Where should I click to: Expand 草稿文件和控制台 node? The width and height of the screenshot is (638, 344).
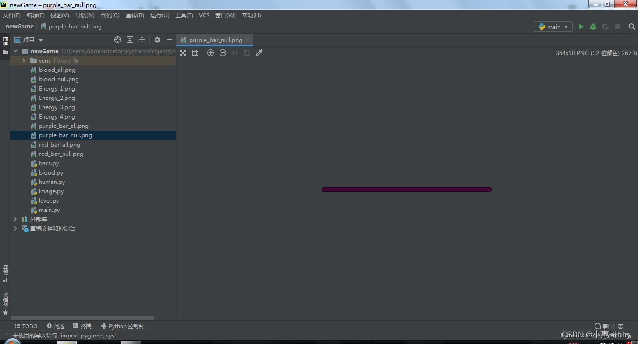tap(15, 228)
